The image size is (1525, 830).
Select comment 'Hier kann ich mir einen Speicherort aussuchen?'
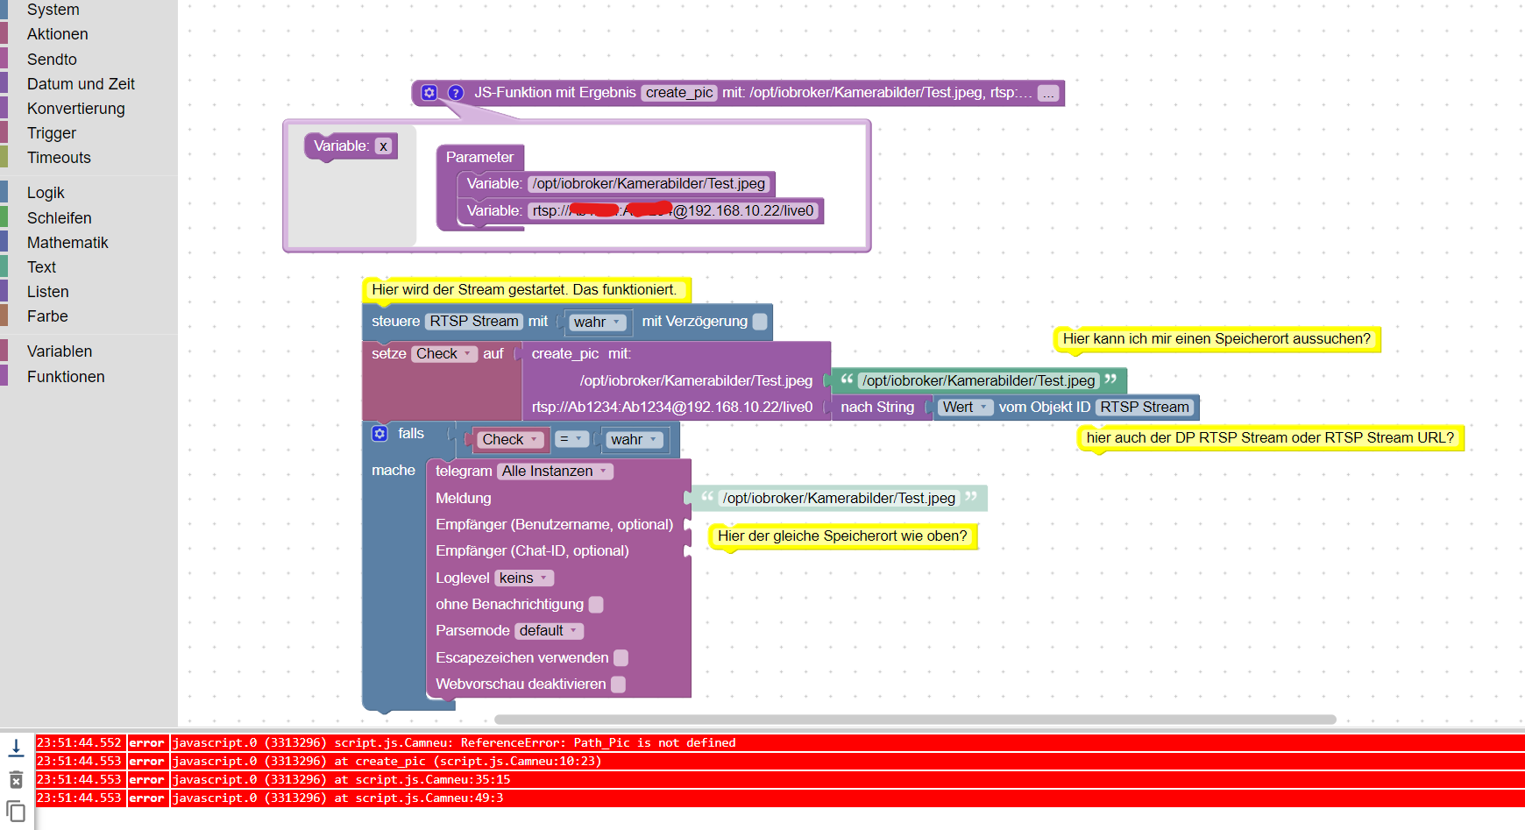1216,339
